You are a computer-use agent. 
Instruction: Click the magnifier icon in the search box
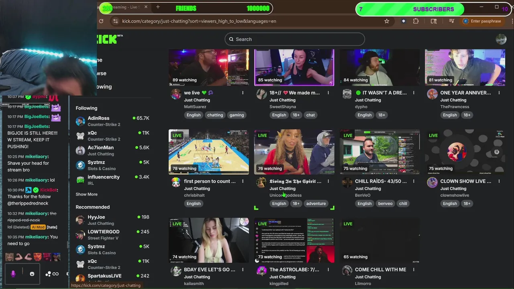(x=231, y=39)
